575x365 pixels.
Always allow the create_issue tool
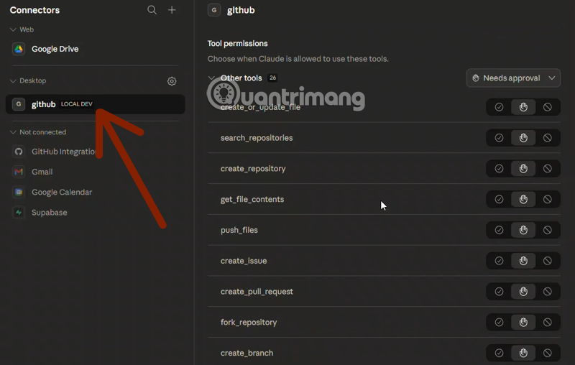coord(499,261)
